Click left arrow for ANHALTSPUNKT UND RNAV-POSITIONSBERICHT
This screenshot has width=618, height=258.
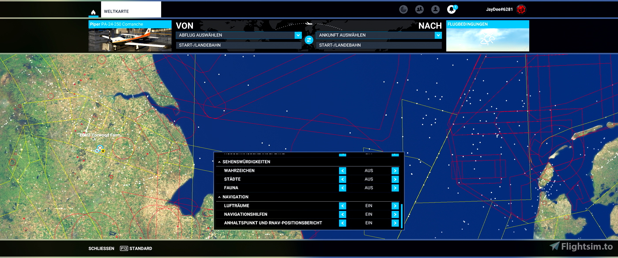343,223
